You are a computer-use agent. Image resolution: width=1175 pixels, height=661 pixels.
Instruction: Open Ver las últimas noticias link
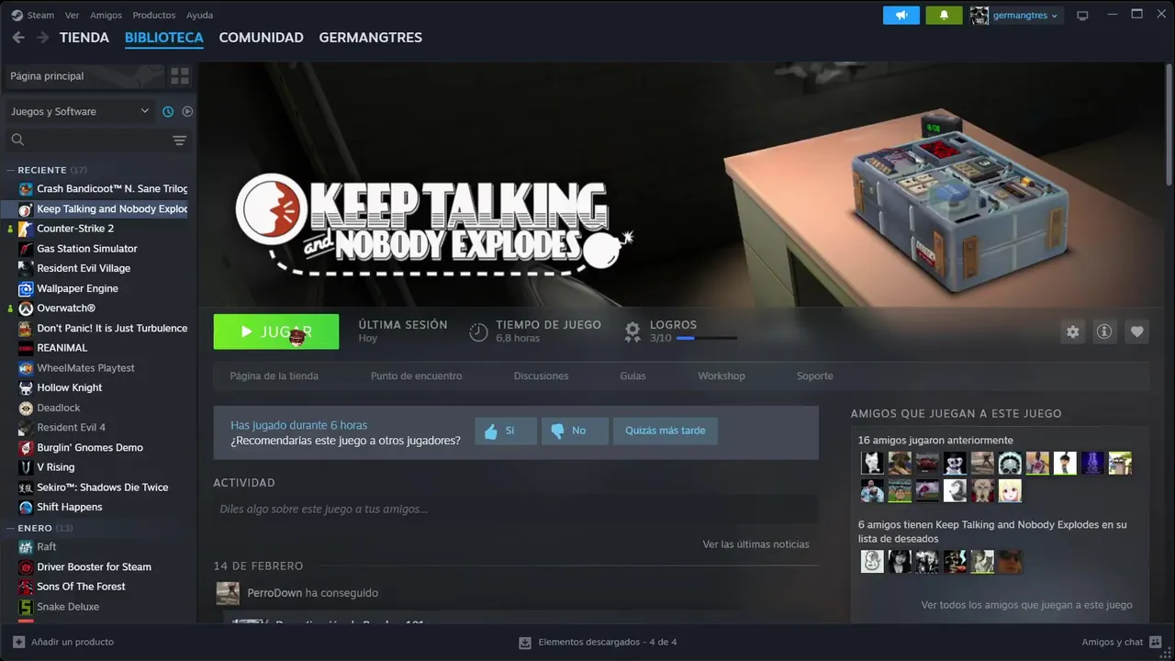755,544
